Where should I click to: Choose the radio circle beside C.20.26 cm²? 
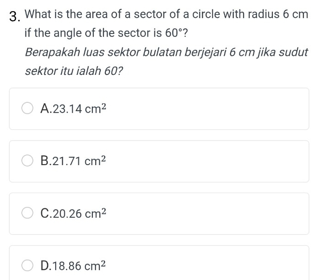pyautogui.click(x=27, y=213)
